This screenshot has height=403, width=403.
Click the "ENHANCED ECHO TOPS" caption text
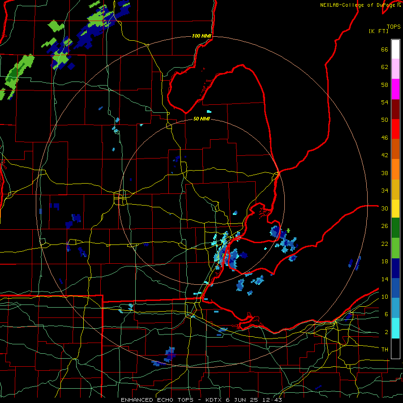coord(157,400)
